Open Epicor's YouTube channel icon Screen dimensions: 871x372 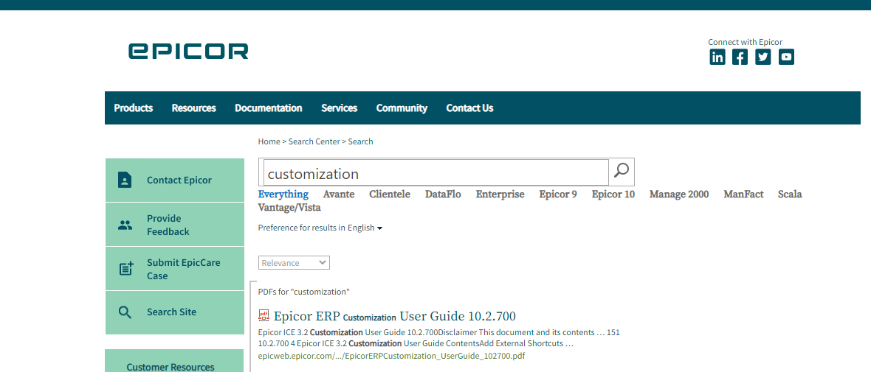[786, 57]
